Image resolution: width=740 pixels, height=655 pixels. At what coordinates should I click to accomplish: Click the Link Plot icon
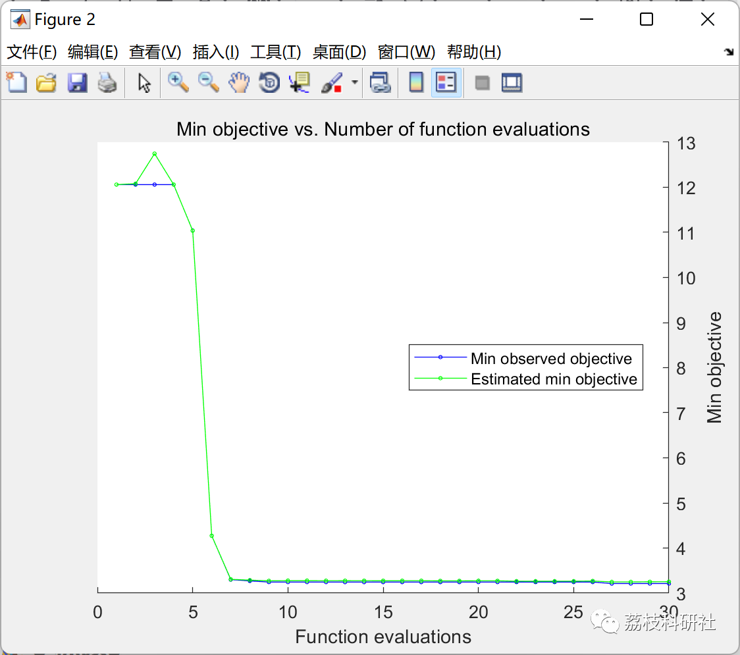pyautogui.click(x=381, y=82)
